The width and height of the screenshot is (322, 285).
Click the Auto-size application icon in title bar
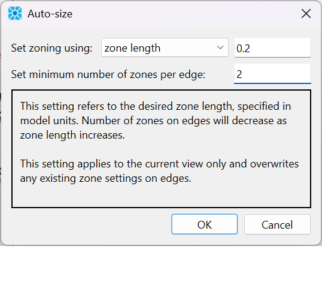pyautogui.click(x=15, y=14)
